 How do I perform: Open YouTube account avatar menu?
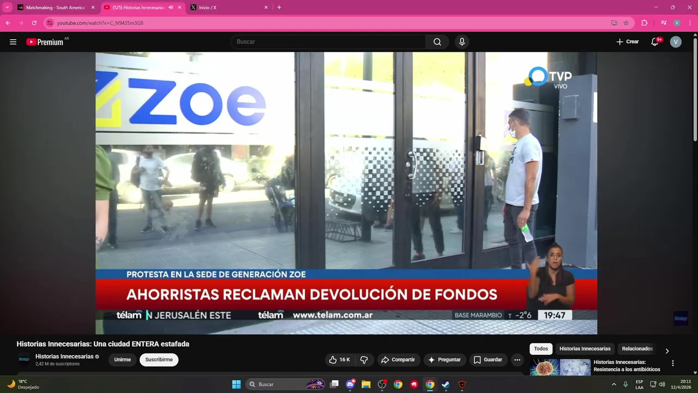676,42
